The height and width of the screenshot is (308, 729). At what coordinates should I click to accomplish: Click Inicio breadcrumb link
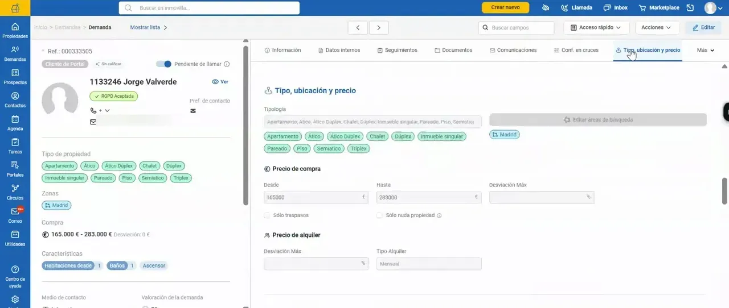tap(40, 27)
